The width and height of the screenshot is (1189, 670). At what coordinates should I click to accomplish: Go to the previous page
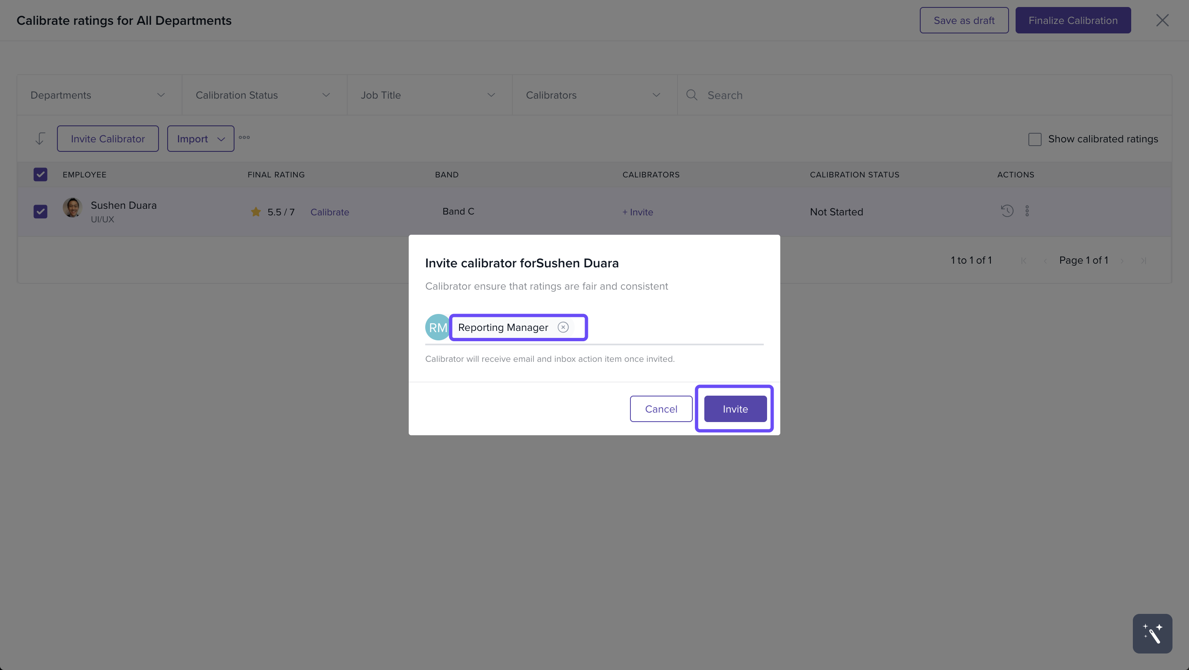tap(1045, 260)
